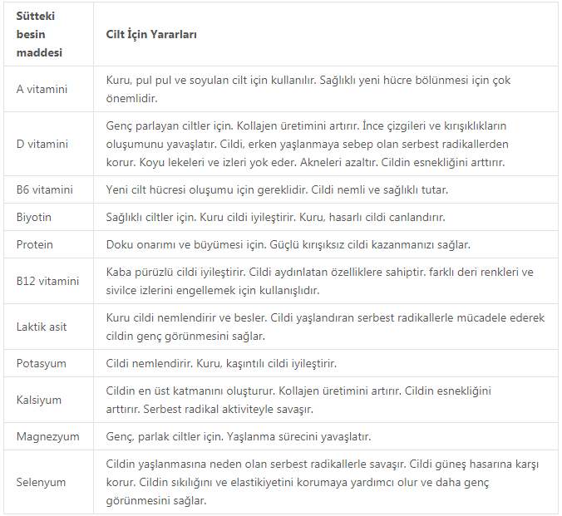Click the 'Sütteki besin maddesi' column header
This screenshot has width=562, height=516.
coord(39,34)
